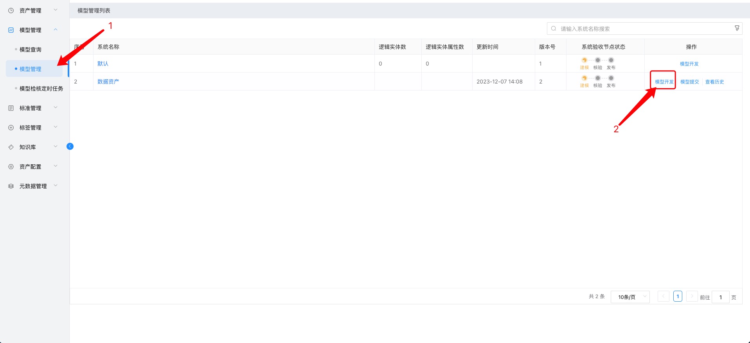The height and width of the screenshot is (343, 750).
Task: Select 模型管理 submenu item
Action: point(31,69)
